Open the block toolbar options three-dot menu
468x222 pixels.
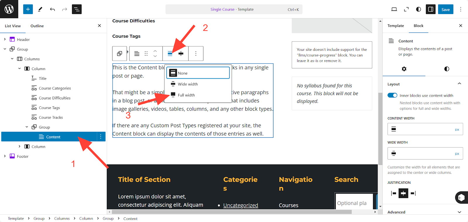pos(196,53)
